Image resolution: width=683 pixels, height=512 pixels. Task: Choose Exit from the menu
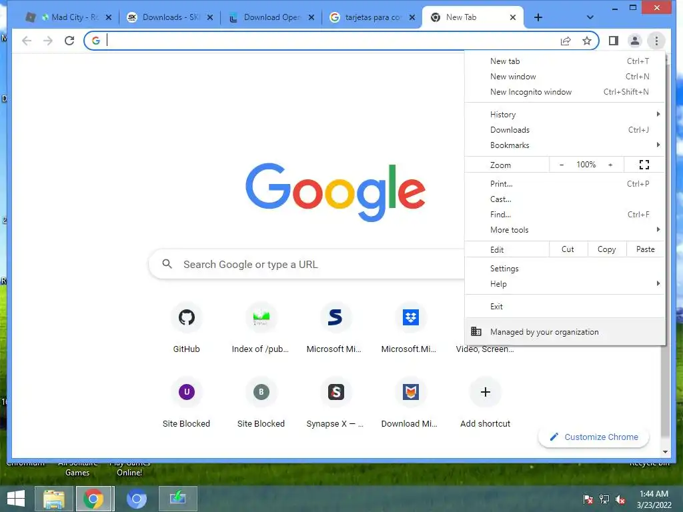tap(564, 307)
